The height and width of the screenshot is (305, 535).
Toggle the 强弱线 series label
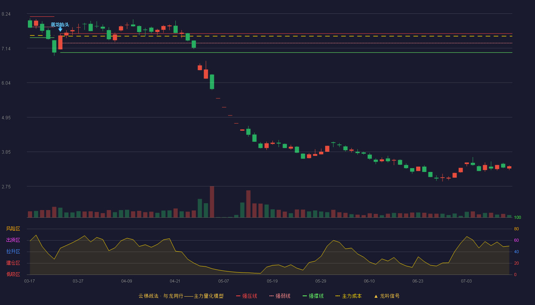tap(283, 296)
